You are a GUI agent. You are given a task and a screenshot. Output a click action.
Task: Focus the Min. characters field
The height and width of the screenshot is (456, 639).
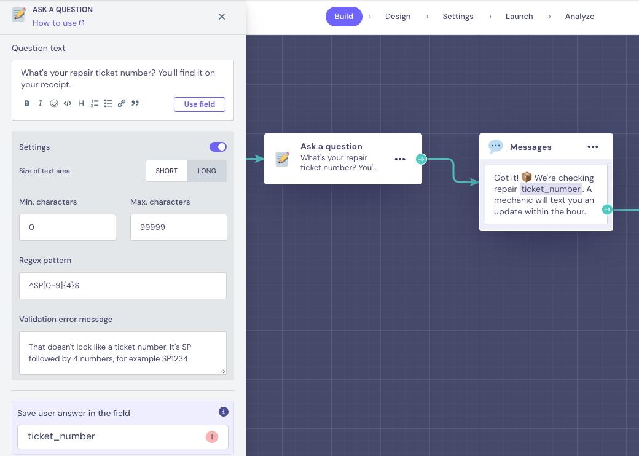click(x=68, y=227)
